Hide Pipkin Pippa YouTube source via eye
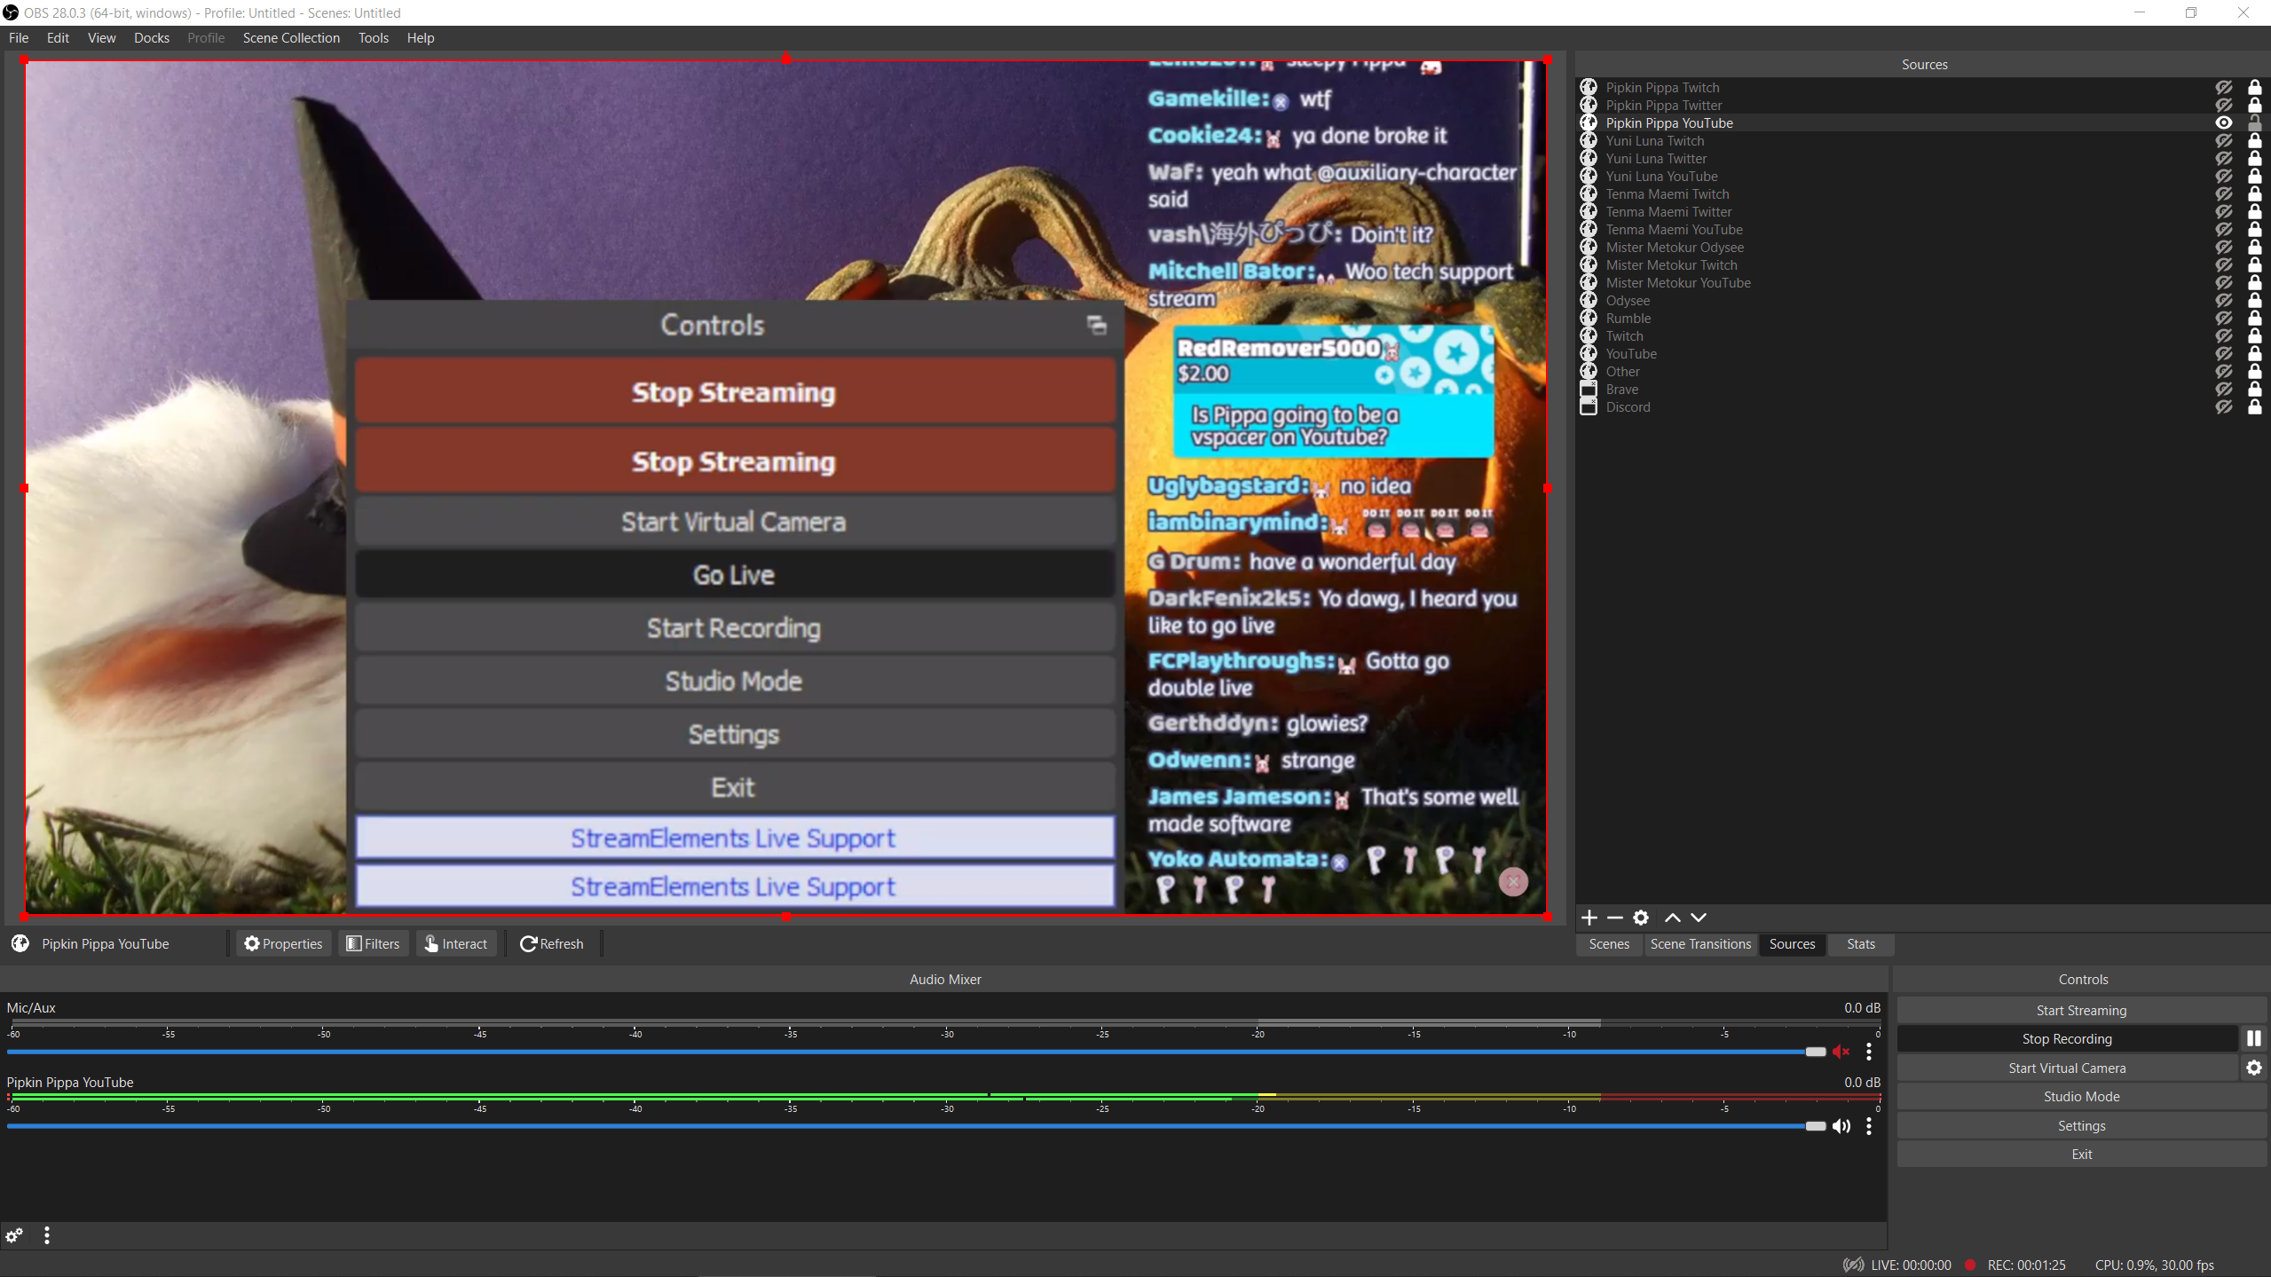This screenshot has height=1277, width=2271. [x=2224, y=123]
